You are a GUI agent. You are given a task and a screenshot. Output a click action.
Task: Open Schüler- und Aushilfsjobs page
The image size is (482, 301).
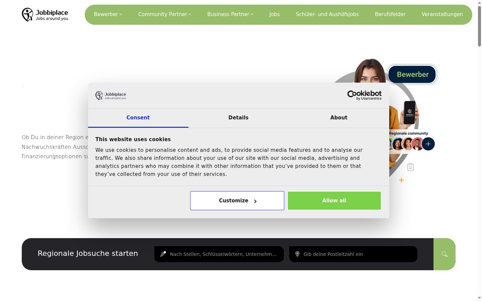pyautogui.click(x=327, y=14)
